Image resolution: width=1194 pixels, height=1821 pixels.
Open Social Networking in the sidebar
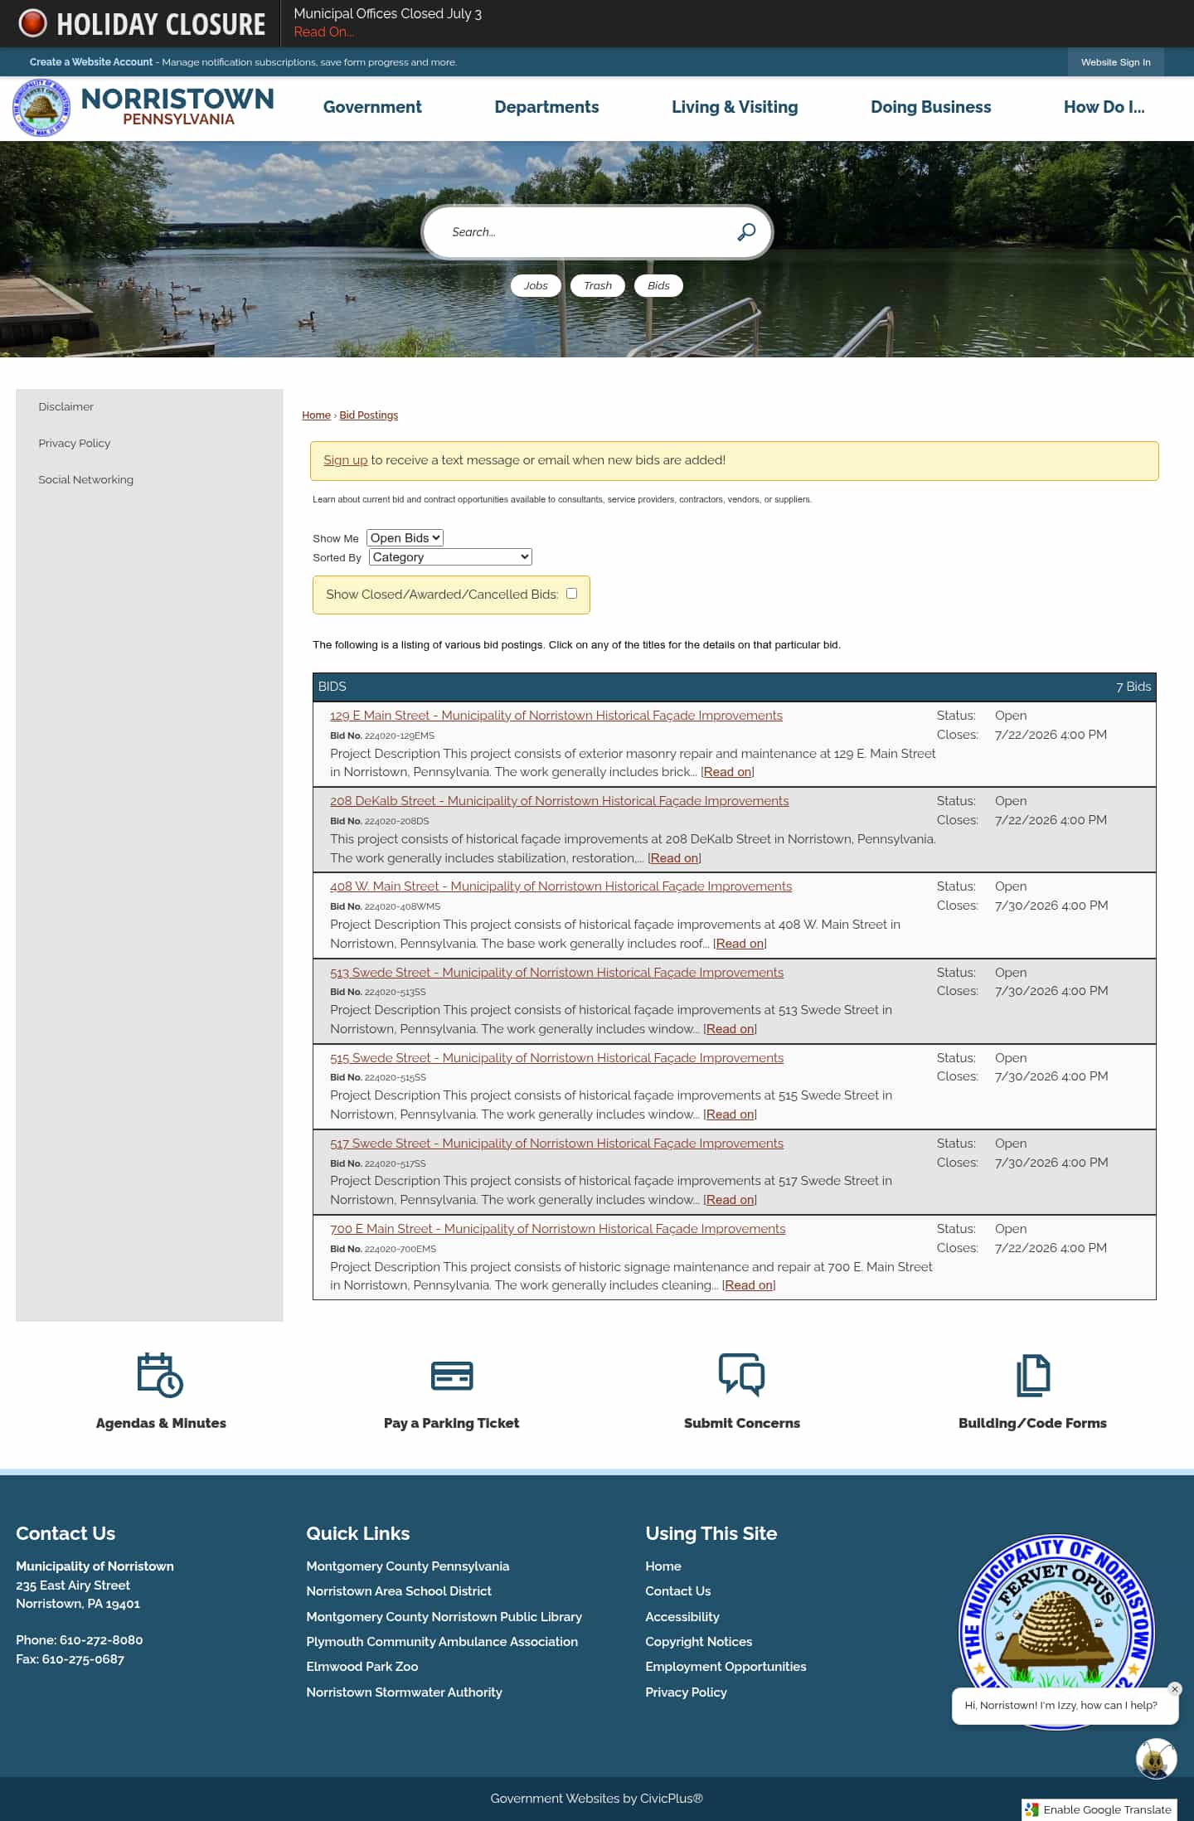pyautogui.click(x=85, y=479)
